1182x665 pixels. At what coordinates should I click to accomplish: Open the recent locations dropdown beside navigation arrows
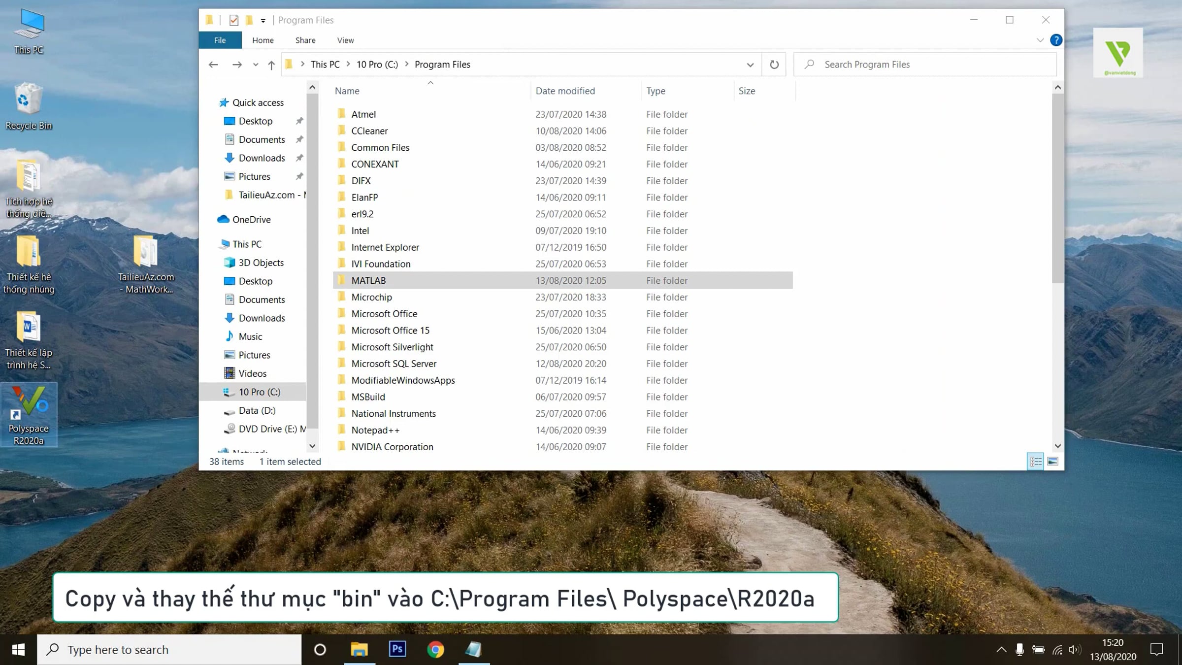click(x=256, y=65)
